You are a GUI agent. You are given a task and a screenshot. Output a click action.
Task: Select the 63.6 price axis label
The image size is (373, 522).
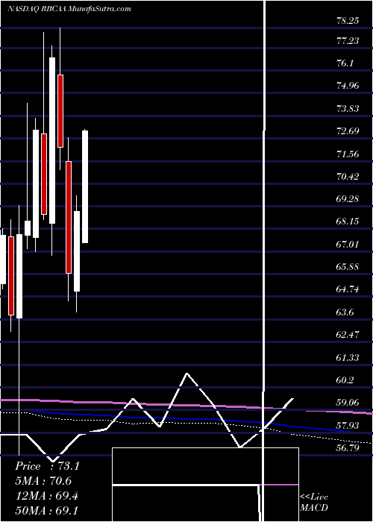[x=345, y=312]
